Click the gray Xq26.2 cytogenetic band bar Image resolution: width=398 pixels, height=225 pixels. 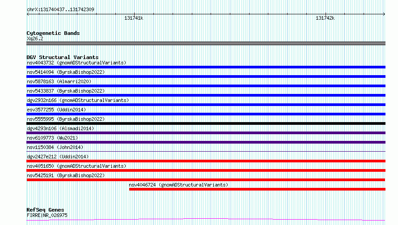206,43
